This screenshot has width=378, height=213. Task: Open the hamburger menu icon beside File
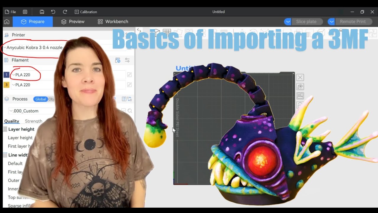[25, 12]
